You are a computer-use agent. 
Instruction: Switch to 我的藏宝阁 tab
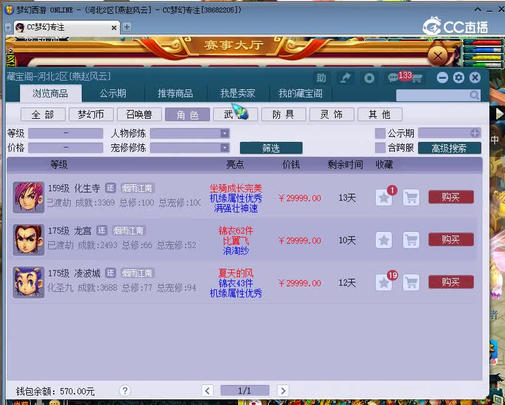click(x=300, y=93)
